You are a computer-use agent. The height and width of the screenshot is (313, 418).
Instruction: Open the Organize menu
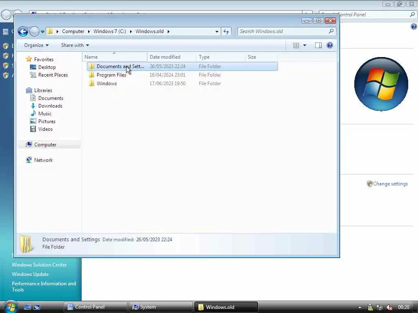36,45
